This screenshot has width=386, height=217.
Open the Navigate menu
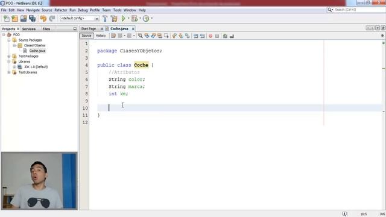point(33,10)
